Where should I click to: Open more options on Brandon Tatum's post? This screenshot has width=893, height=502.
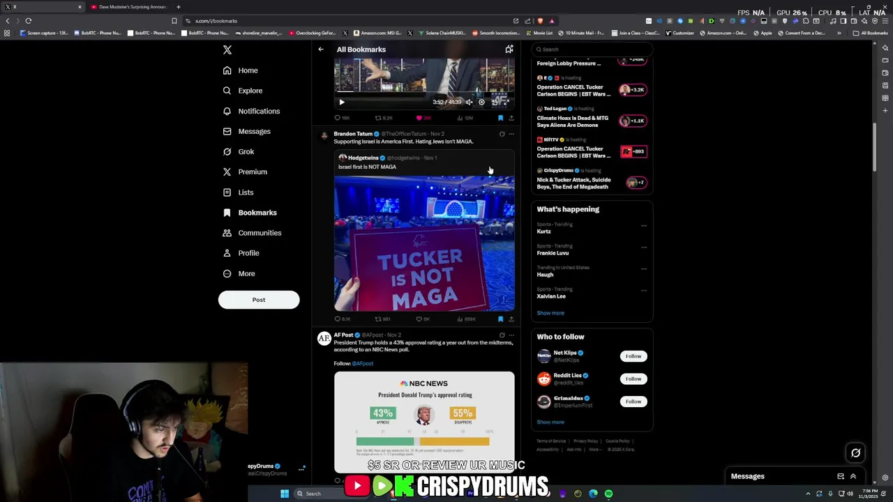pyautogui.click(x=511, y=134)
